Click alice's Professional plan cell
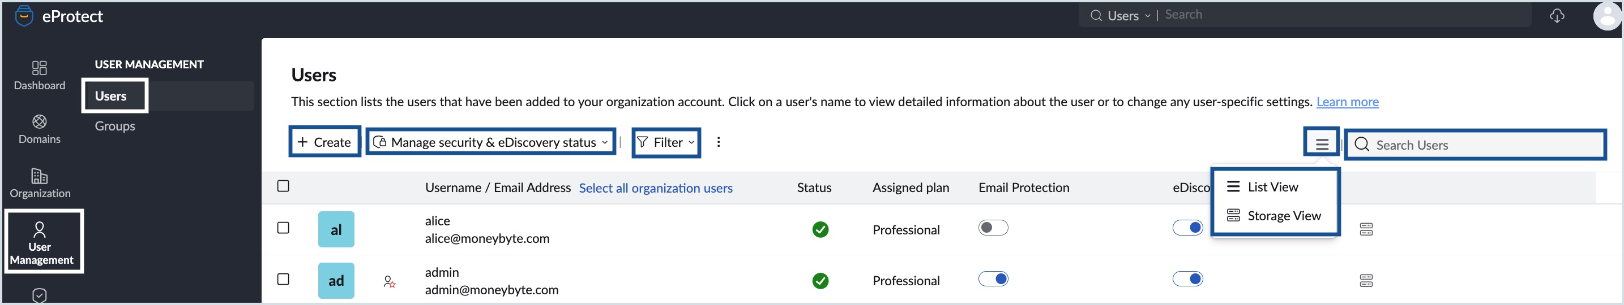Screen dimensions: 1624x305 (x=906, y=230)
